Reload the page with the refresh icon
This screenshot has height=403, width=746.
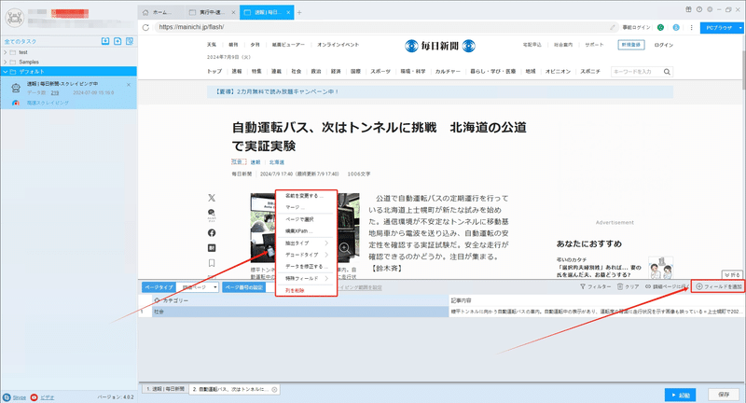pyautogui.click(x=146, y=28)
